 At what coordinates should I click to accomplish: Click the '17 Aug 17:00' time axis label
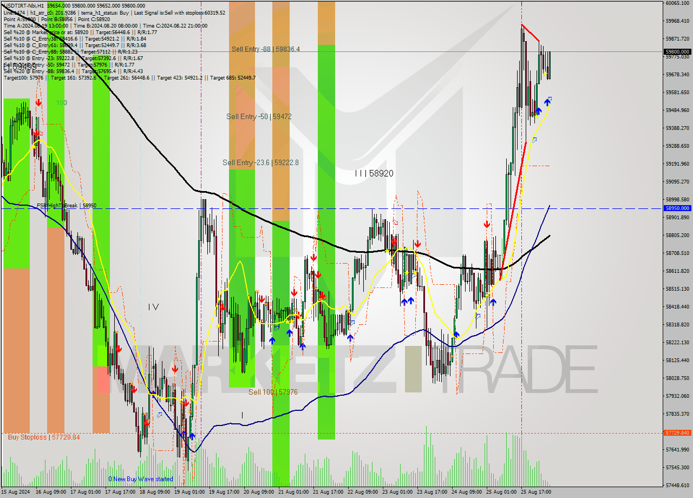pos(120,493)
